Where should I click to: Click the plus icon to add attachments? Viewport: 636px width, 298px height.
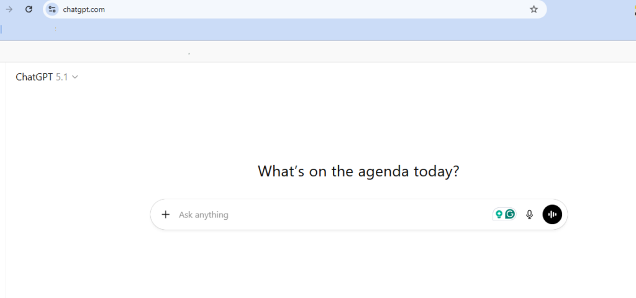point(165,215)
